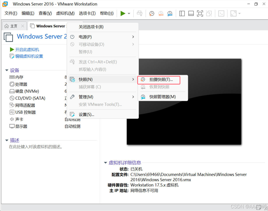Click the description input area
This screenshot has width=268, height=211.
click(x=36, y=147)
